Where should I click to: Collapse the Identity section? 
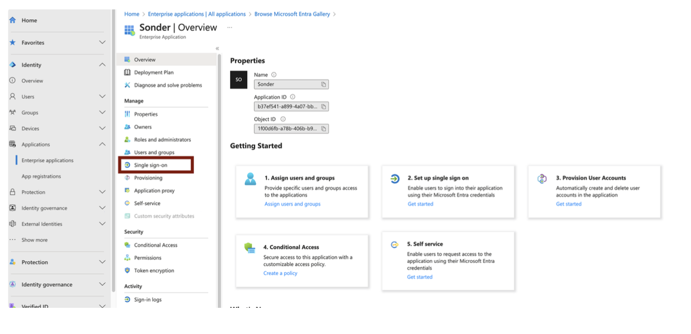point(102,65)
